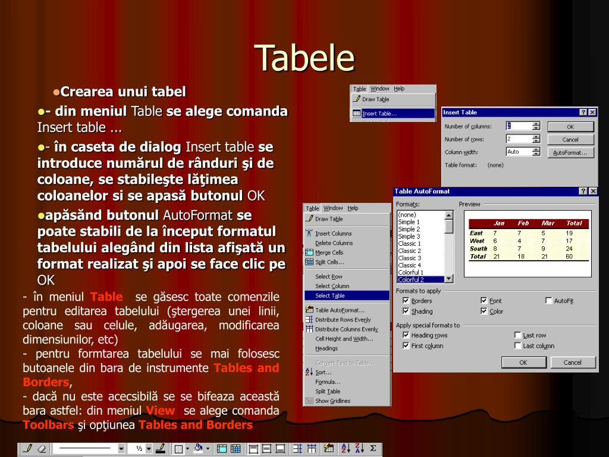
Task: Click Cancel in the Table AutoFormat dialog
Action: [x=573, y=362]
